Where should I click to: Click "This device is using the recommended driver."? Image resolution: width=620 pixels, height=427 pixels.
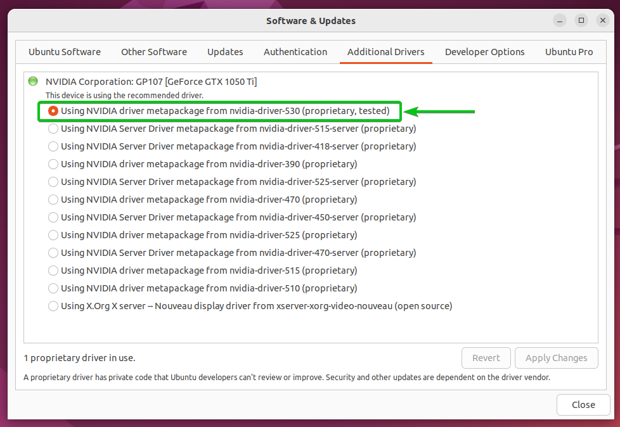click(x=124, y=95)
